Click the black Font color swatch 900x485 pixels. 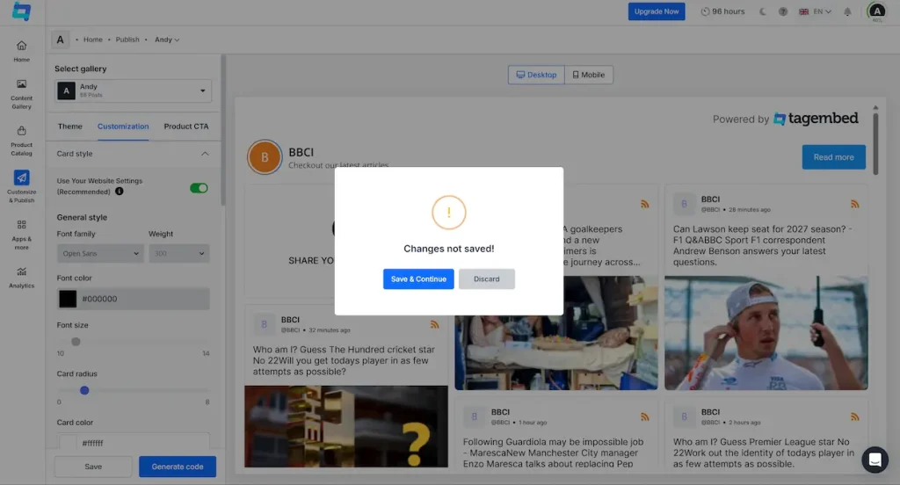pos(68,299)
